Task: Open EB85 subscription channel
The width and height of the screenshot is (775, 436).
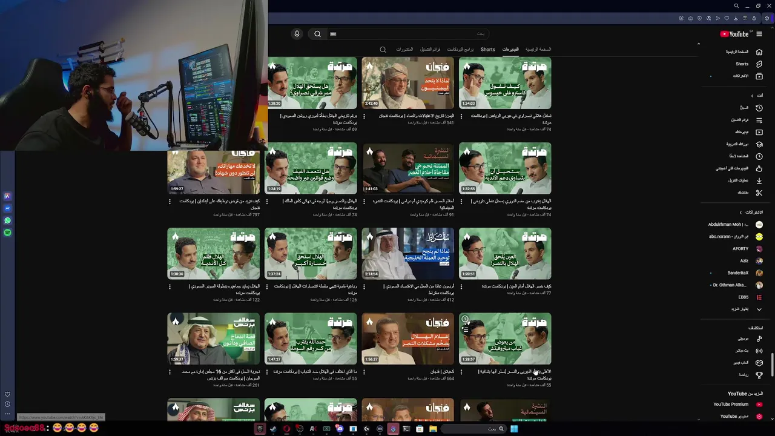Action: click(x=750, y=297)
